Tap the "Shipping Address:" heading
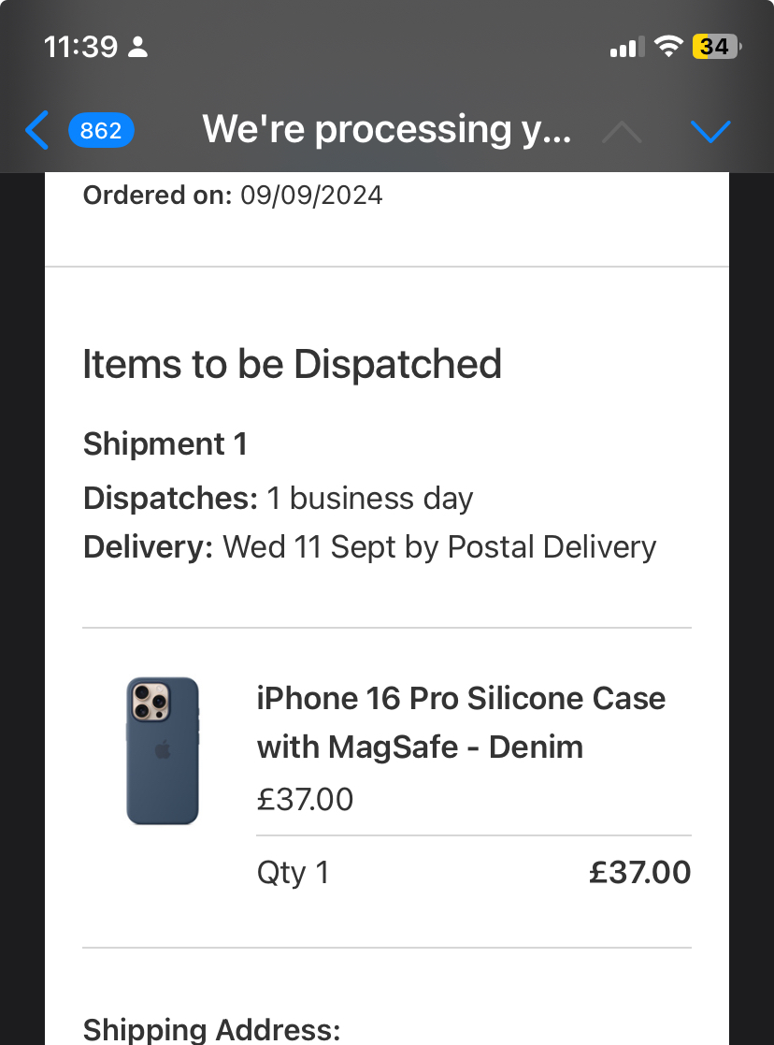 pos(212,1030)
